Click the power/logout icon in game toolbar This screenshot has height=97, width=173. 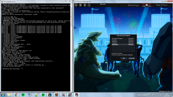click(76, 5)
